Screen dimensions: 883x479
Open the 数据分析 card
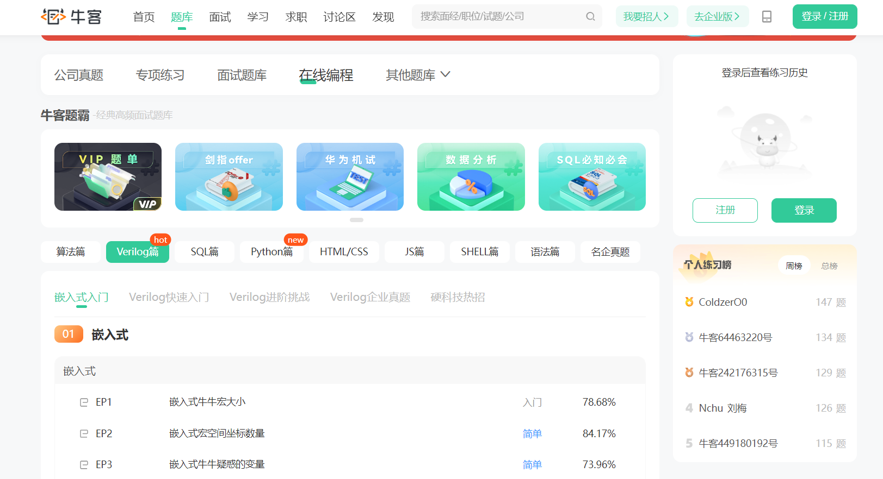pos(471,177)
